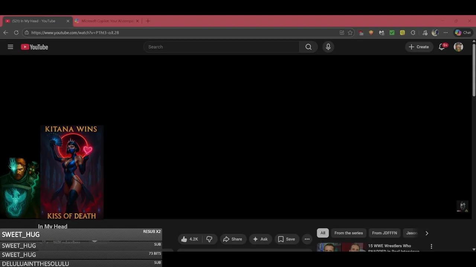Screen dimensions: 476x267
Task: Go to YouTube home via logo
Action: (x=35, y=47)
